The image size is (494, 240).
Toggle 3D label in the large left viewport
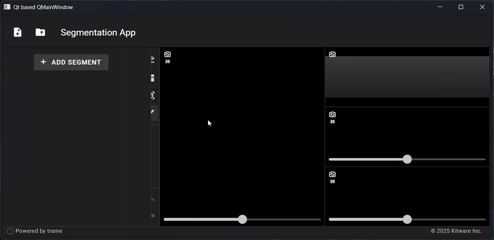coord(167,62)
